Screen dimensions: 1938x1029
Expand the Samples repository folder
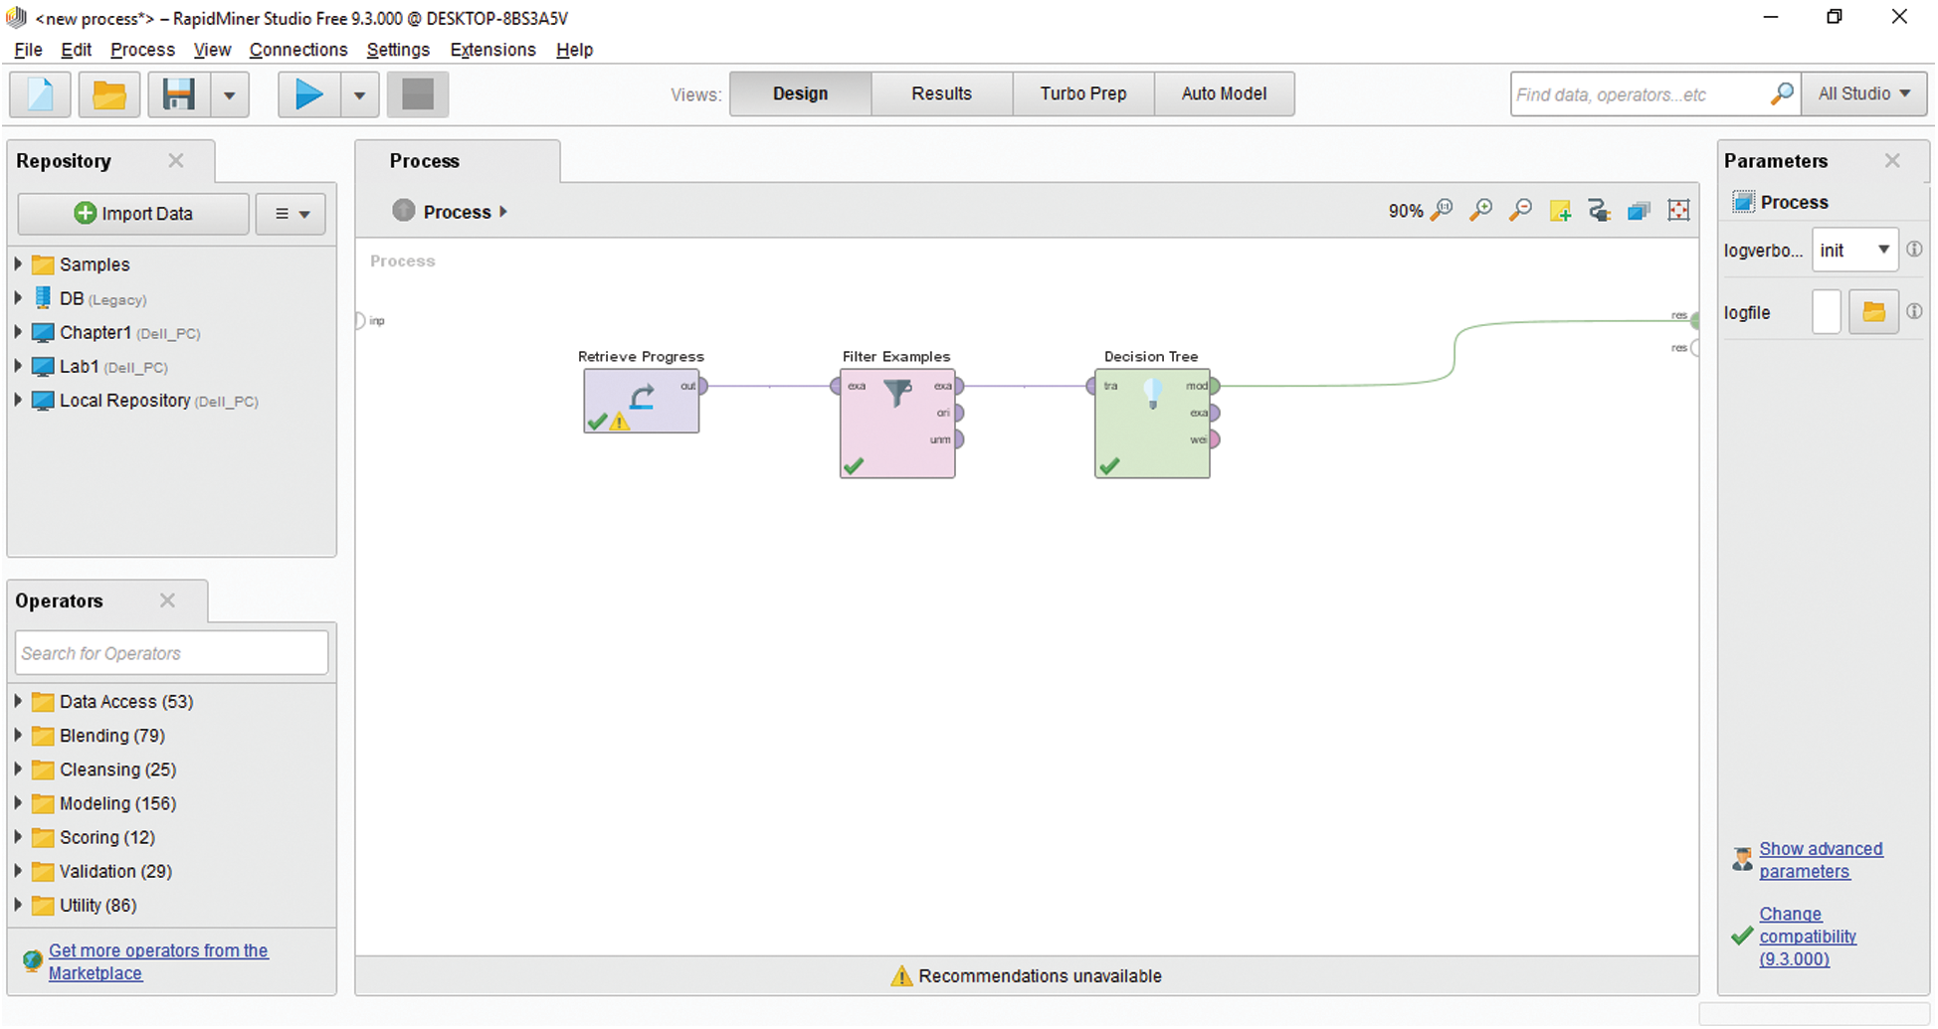(x=18, y=264)
